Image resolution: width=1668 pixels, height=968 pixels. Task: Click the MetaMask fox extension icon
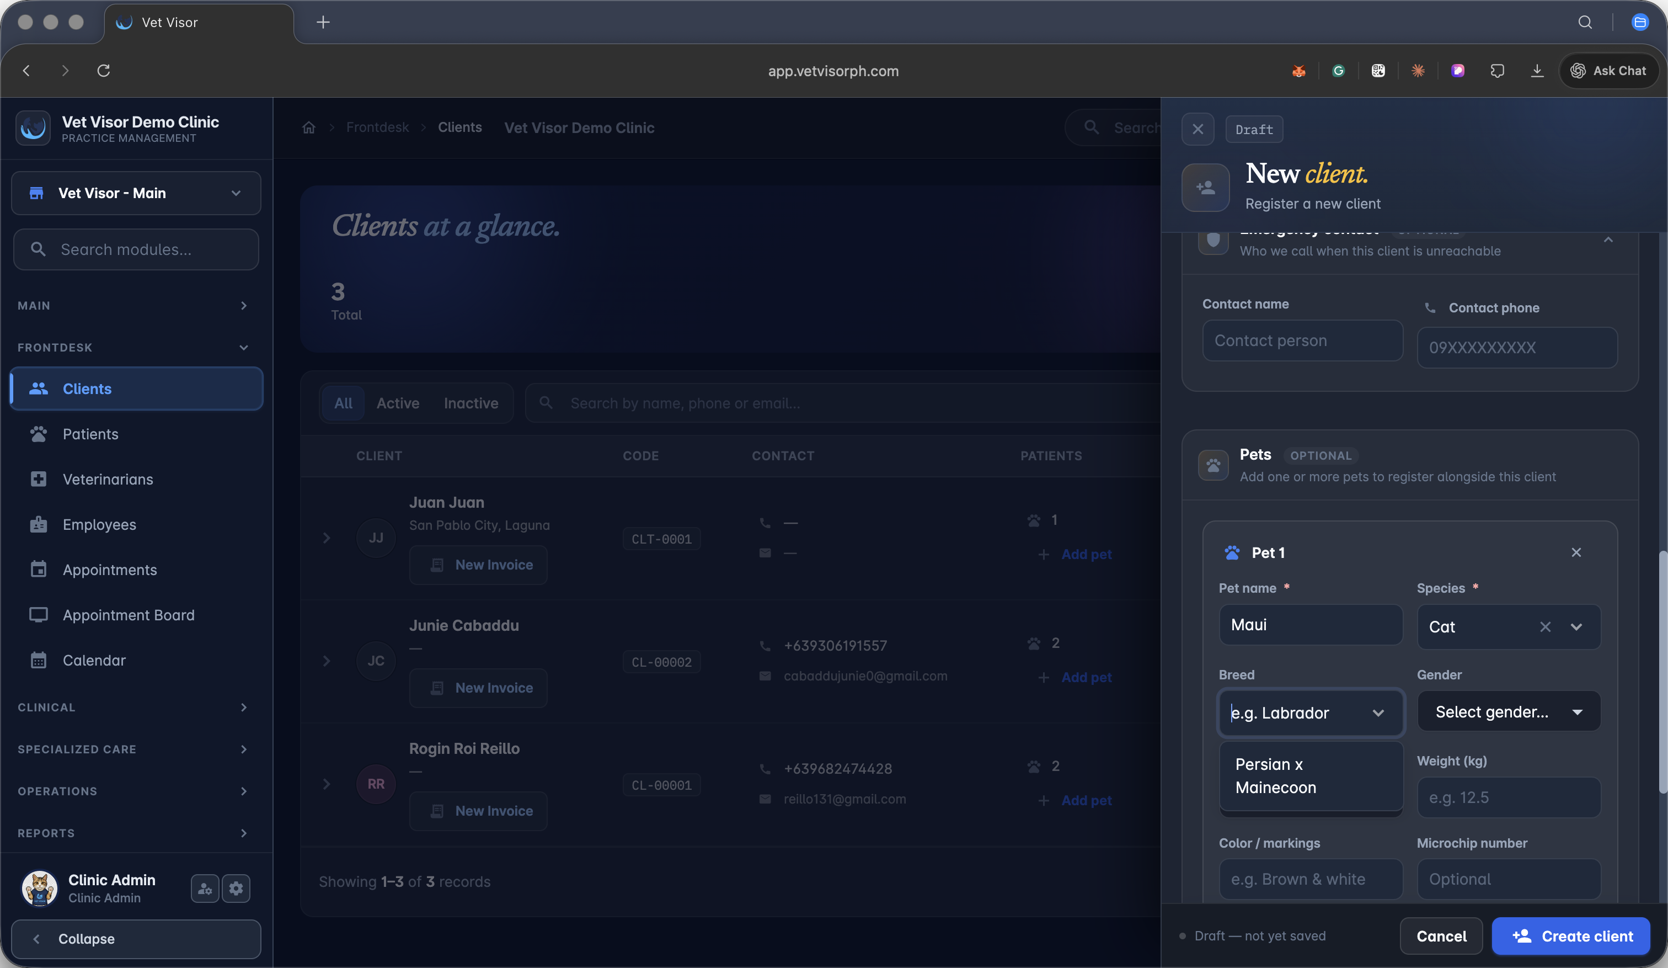point(1298,71)
